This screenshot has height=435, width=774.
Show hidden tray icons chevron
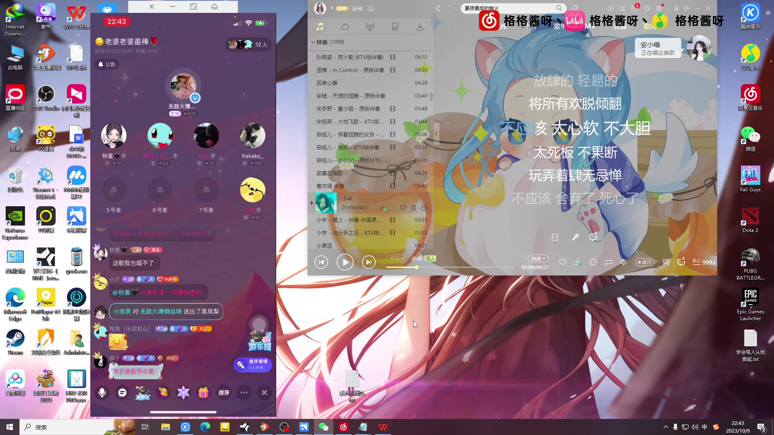tap(666, 427)
